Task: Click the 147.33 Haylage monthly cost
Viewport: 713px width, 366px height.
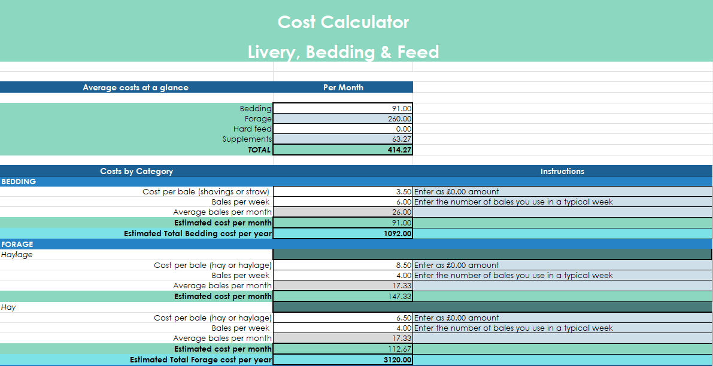Action: (343, 296)
